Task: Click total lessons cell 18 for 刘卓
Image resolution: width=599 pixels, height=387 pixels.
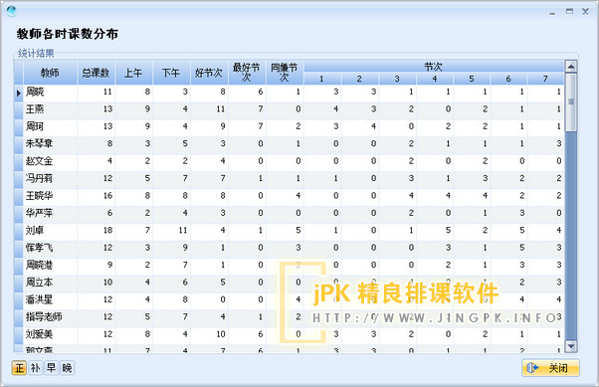Action: 97,231
